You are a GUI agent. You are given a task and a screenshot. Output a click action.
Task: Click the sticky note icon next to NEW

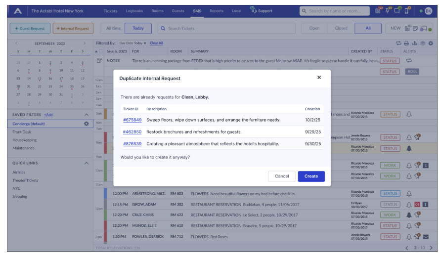click(x=415, y=28)
